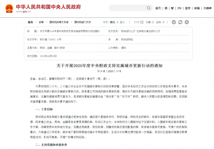Switch to traditional Chinese 繁

172,8
